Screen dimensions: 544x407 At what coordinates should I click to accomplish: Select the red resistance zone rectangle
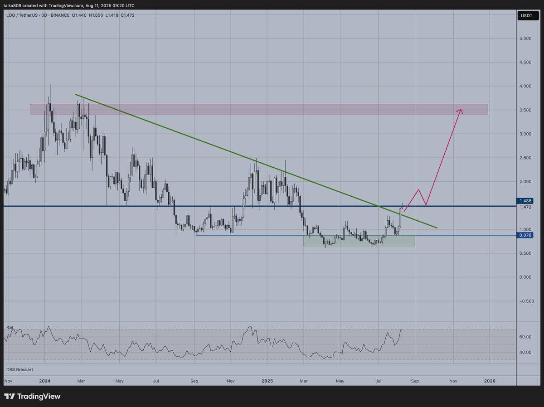(x=259, y=109)
